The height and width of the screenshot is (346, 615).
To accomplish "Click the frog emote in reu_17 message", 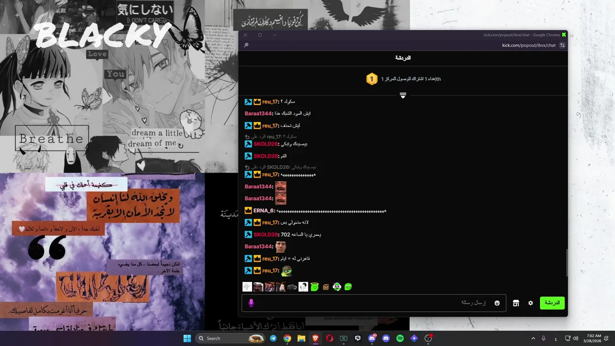I will pos(286,271).
